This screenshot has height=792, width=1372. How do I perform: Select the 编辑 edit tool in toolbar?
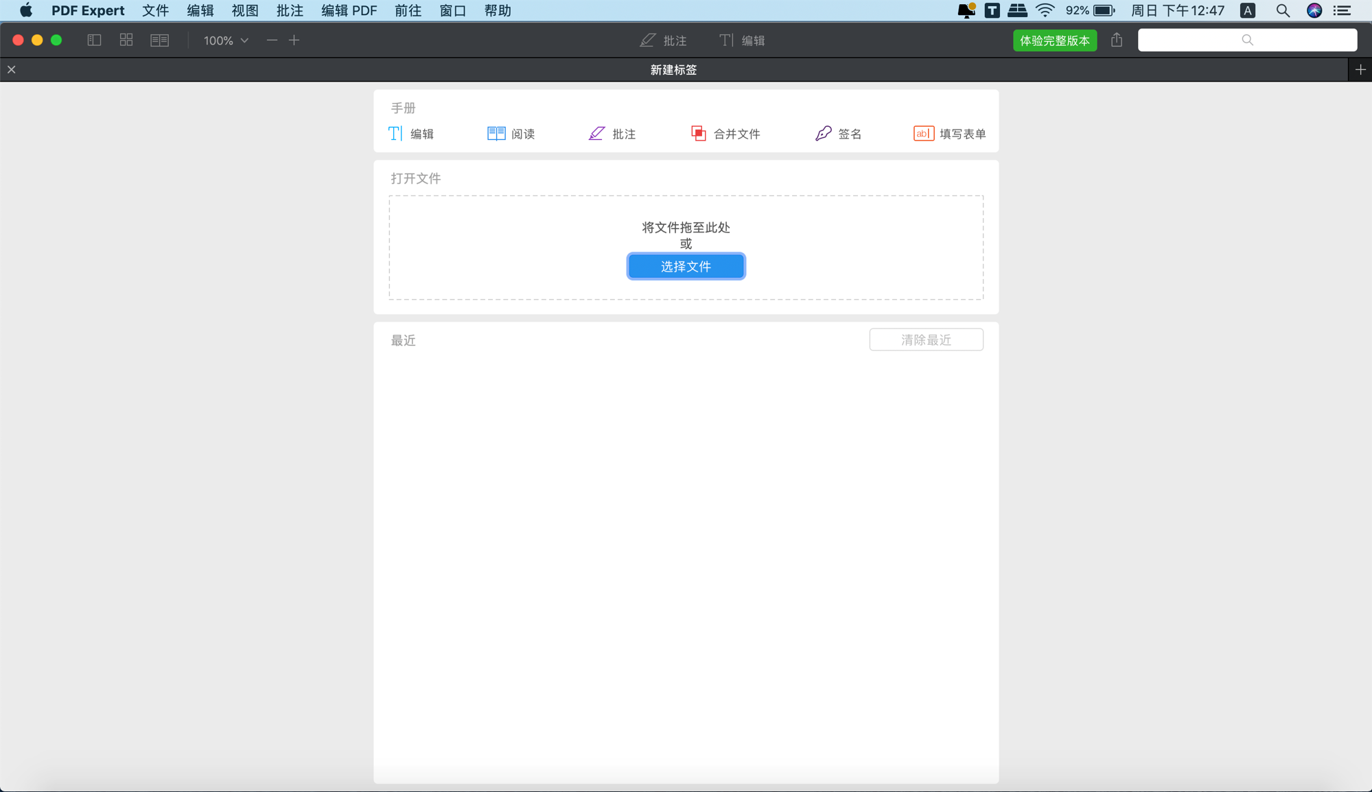(741, 40)
